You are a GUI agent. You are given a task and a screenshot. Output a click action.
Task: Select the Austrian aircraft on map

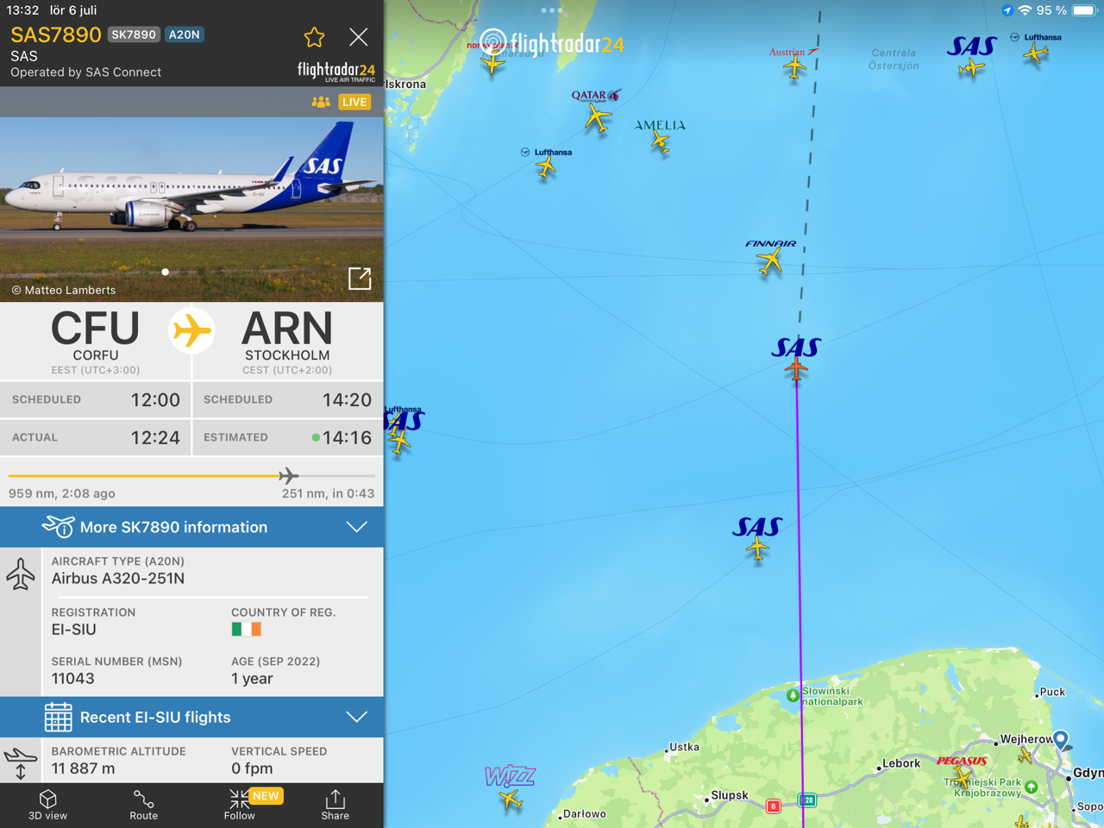click(794, 67)
